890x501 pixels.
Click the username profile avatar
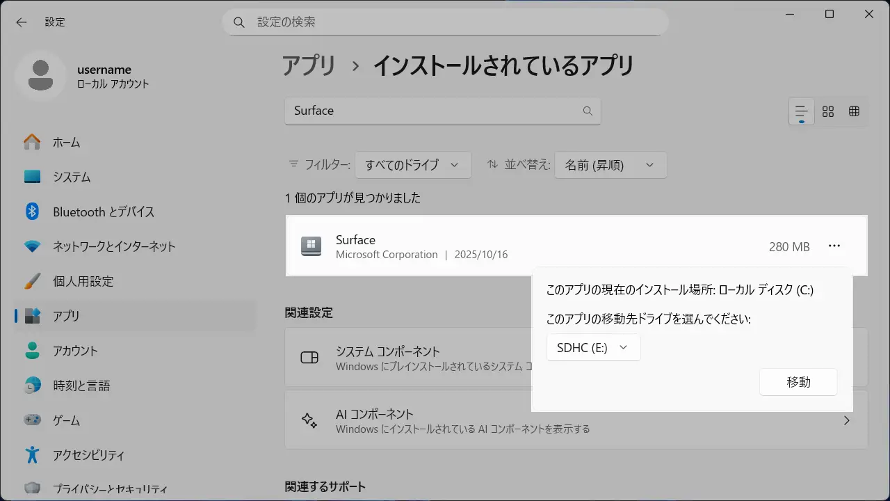[40, 76]
